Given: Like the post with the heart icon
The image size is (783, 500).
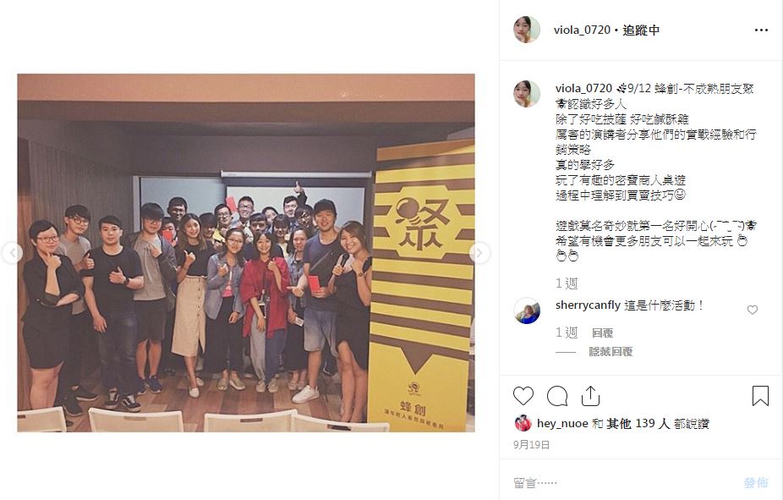Looking at the screenshot, I should (x=523, y=396).
